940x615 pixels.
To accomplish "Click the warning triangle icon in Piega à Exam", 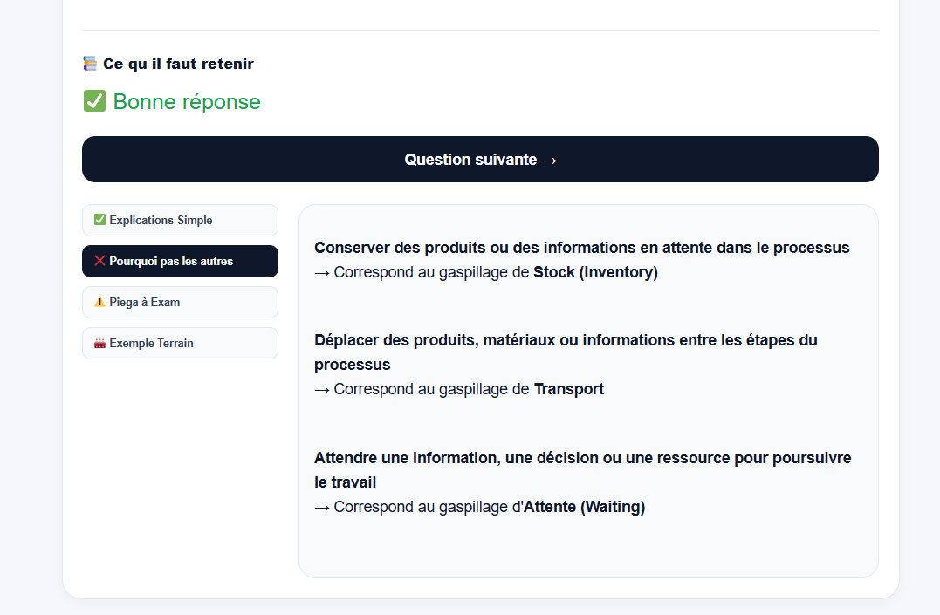I will click(99, 302).
